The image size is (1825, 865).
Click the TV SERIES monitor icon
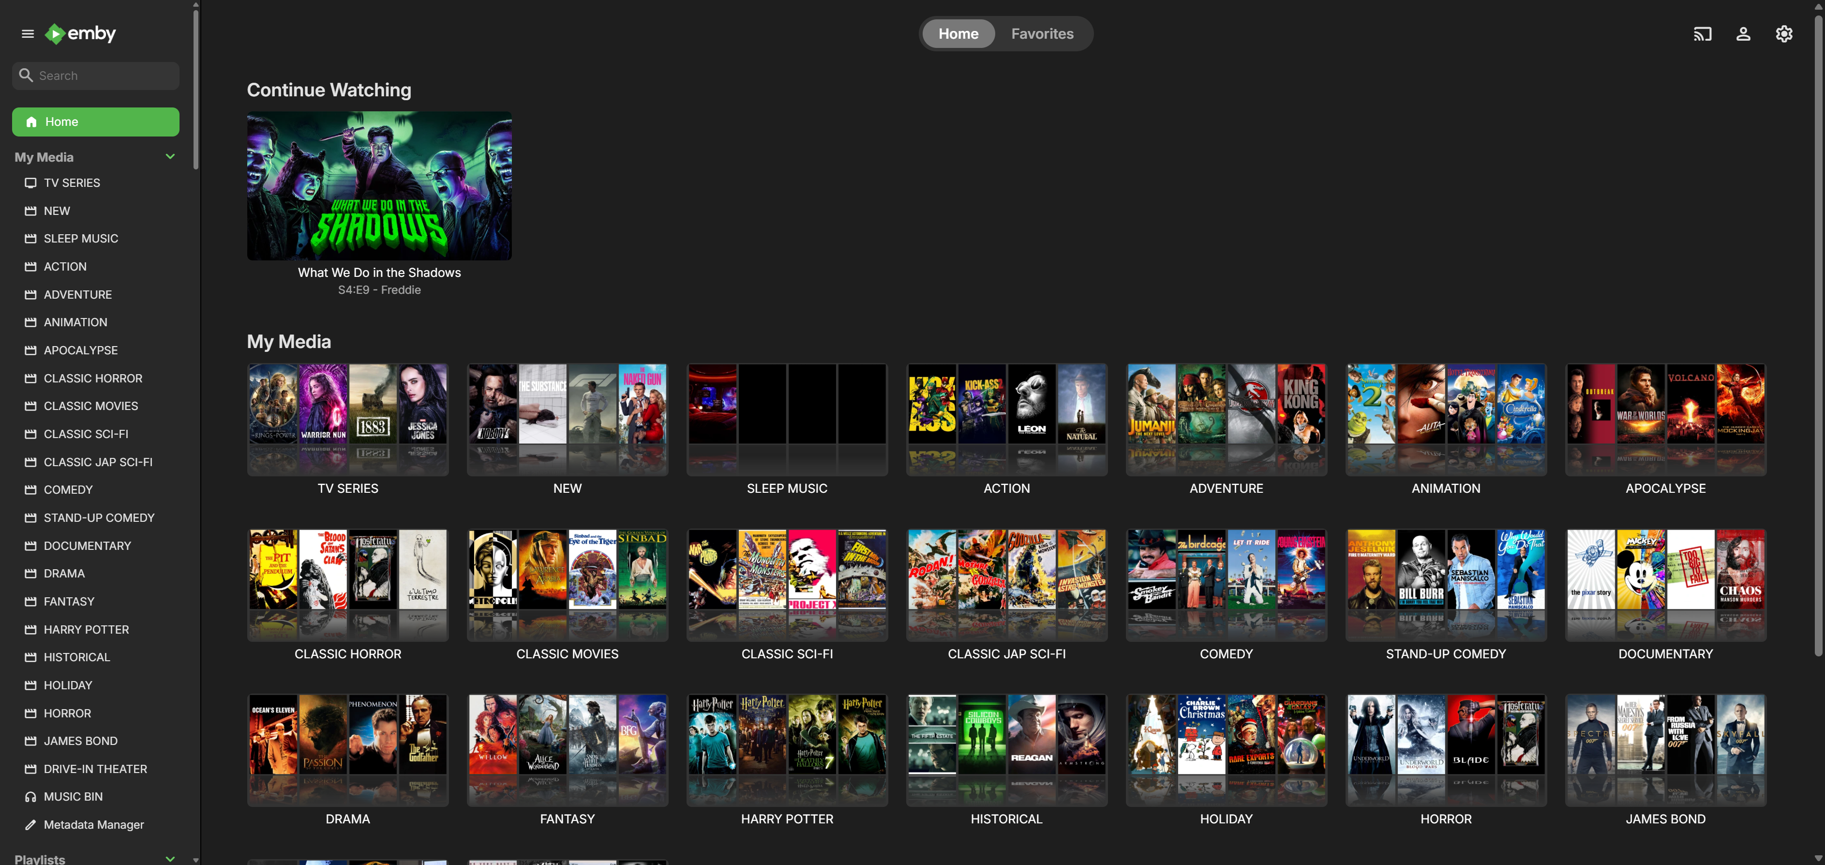(x=30, y=183)
